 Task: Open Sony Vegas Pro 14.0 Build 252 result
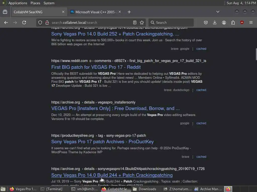pyautogui.click(x=115, y=34)
